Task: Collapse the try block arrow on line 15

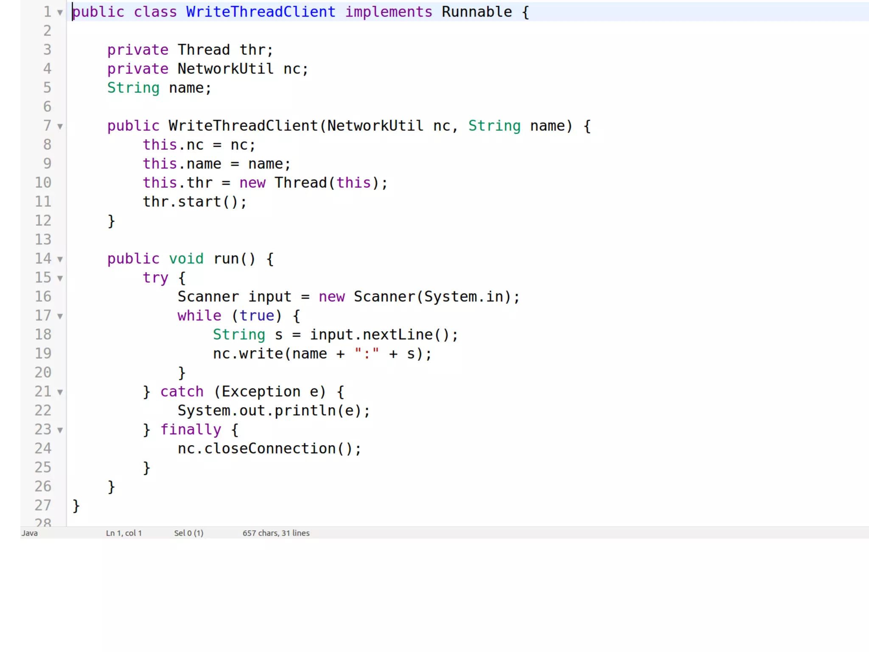Action: click(60, 278)
